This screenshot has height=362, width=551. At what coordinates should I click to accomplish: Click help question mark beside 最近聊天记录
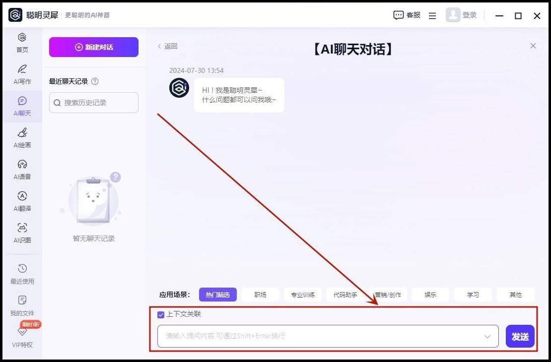tap(95, 81)
